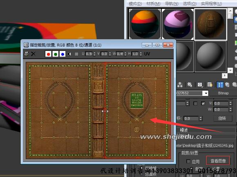Click the sample slots horizontal scroll right arrow
The width and height of the screenshot is (237, 177).
coord(225,75)
